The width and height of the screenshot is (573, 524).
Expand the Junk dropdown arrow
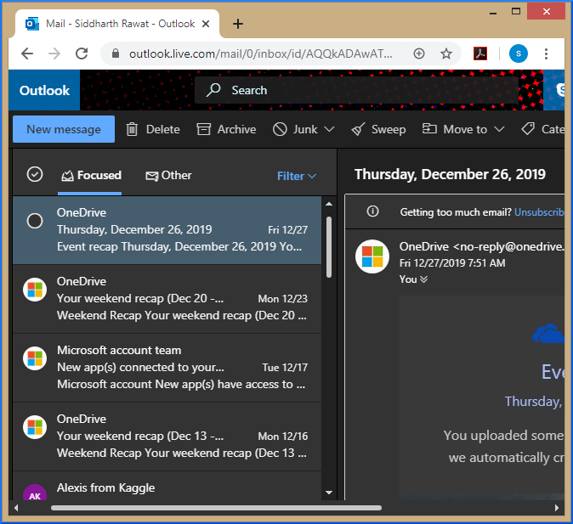click(329, 129)
